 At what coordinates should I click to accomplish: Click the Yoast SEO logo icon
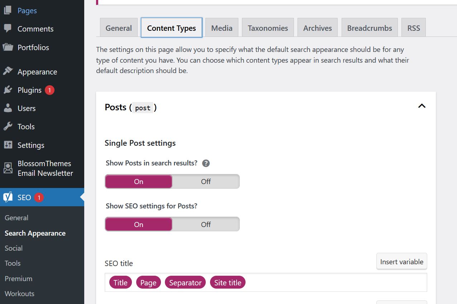pos(8,197)
